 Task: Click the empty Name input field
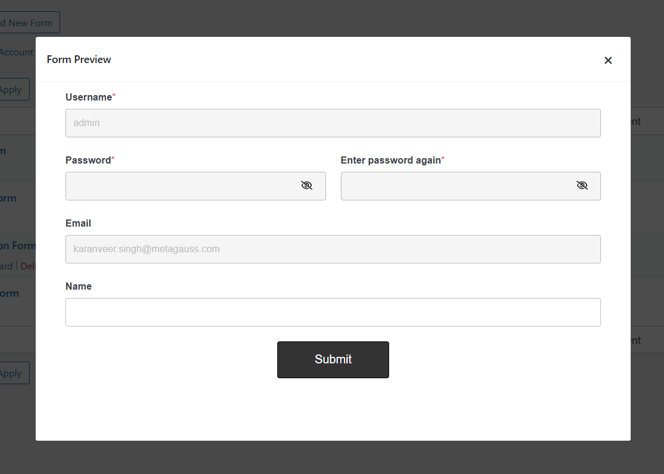click(x=333, y=312)
